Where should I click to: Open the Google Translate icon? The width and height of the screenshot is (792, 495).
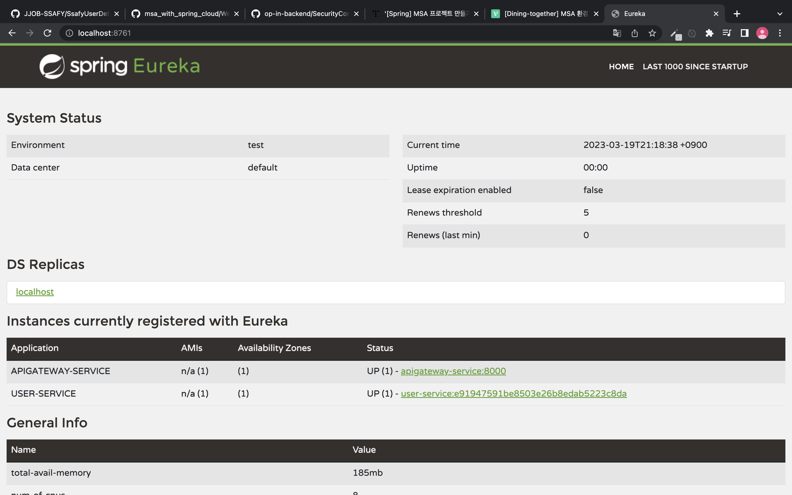point(617,33)
